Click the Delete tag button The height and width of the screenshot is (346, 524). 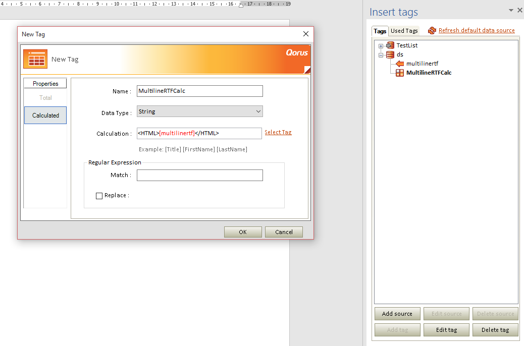[x=495, y=330]
